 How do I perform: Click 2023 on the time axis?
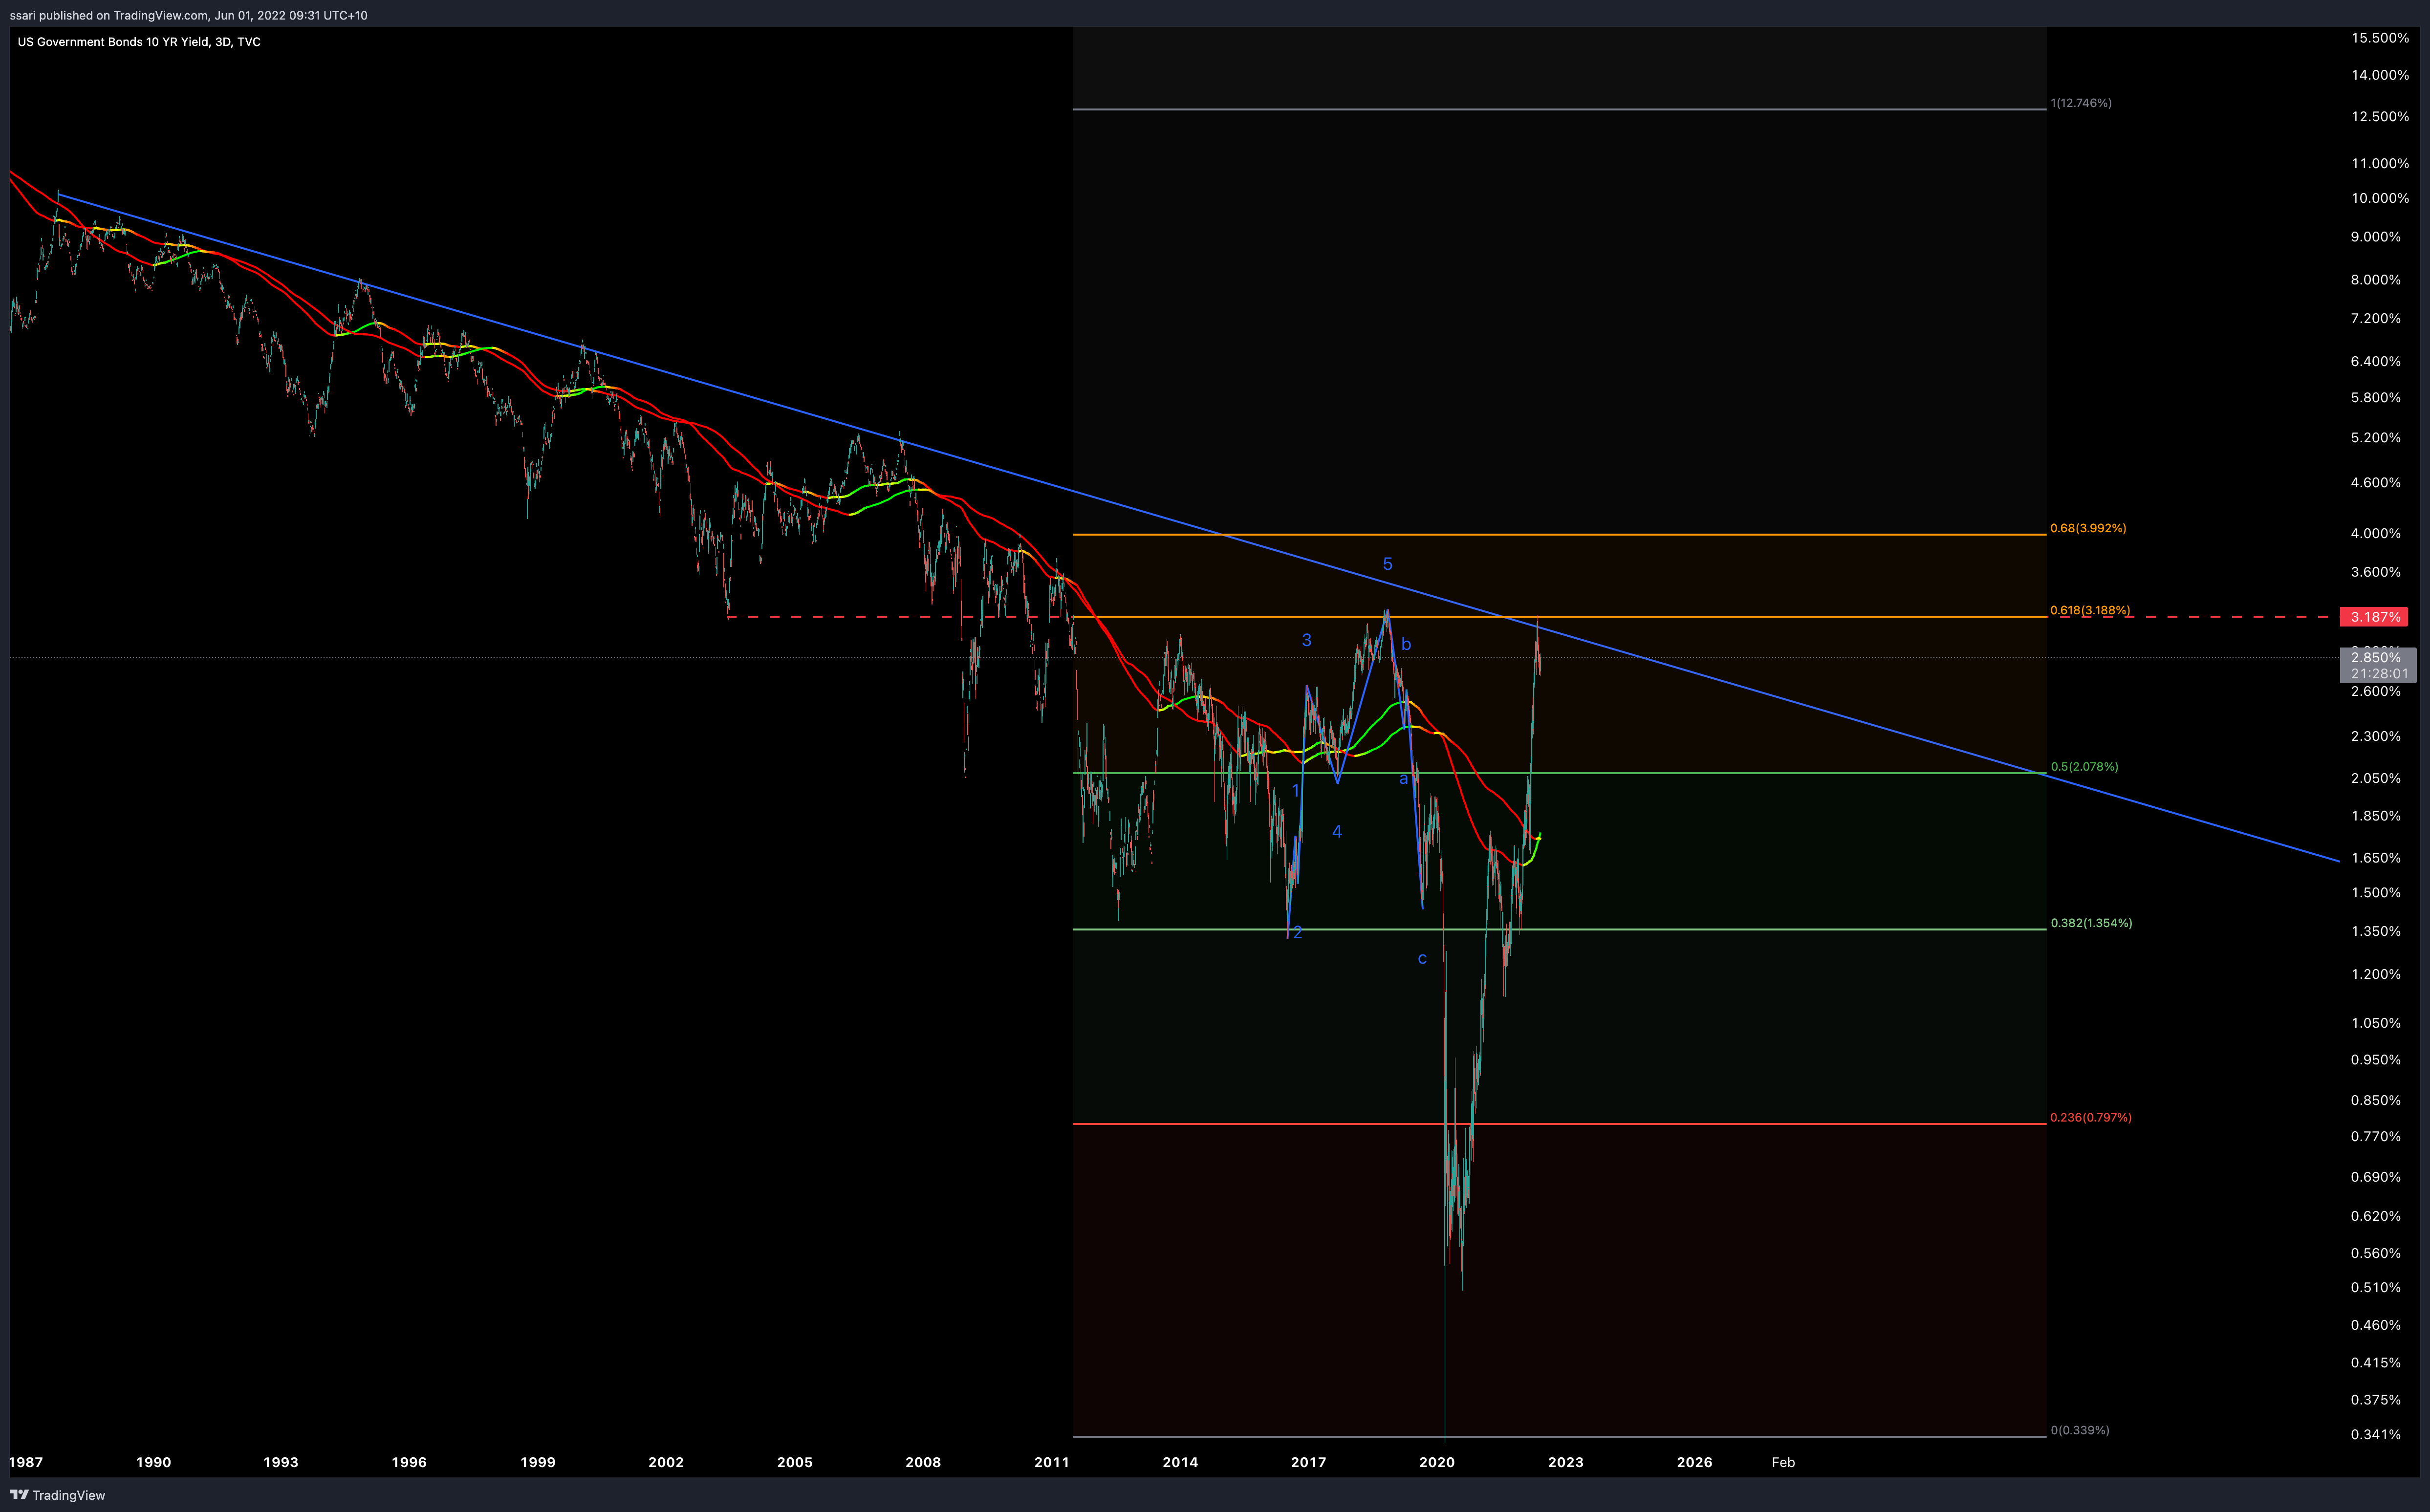[x=1566, y=1462]
